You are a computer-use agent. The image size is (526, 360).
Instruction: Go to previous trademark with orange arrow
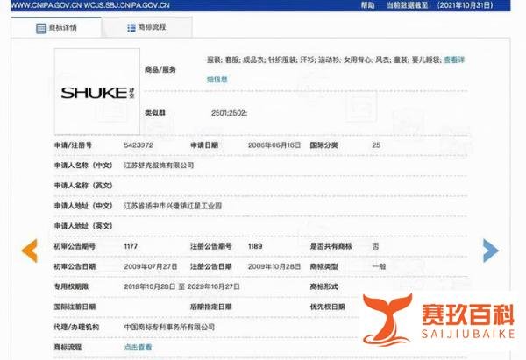point(30,251)
